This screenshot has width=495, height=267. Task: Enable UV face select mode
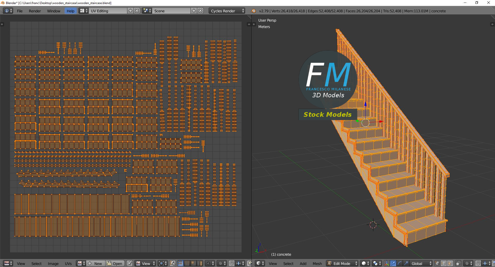pyautogui.click(x=193, y=263)
